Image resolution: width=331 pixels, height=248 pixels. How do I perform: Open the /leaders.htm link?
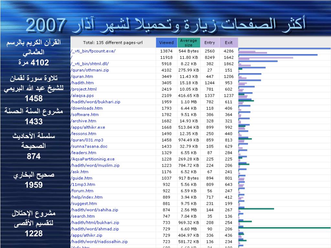point(84,152)
